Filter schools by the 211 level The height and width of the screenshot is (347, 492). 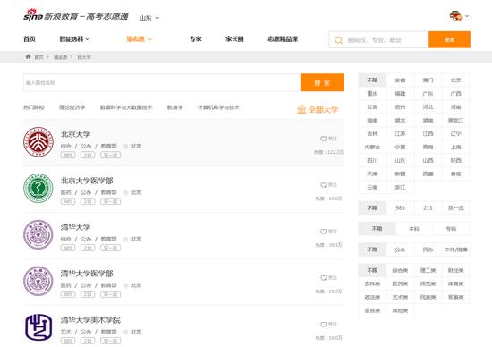pos(428,208)
